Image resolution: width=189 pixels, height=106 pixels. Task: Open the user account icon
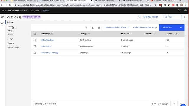[x=185, y=10]
